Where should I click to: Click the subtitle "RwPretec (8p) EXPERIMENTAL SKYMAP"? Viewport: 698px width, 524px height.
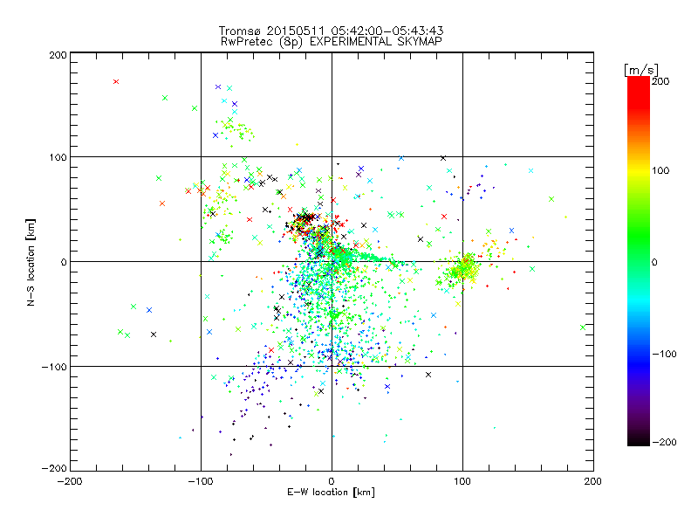point(332,41)
